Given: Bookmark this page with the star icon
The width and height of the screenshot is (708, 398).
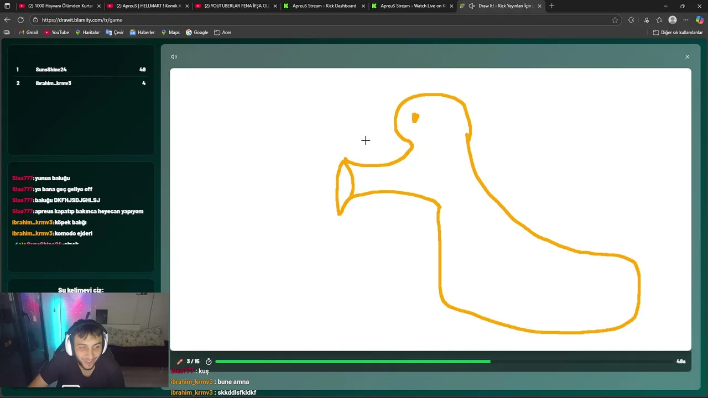Looking at the screenshot, I should pos(615,20).
